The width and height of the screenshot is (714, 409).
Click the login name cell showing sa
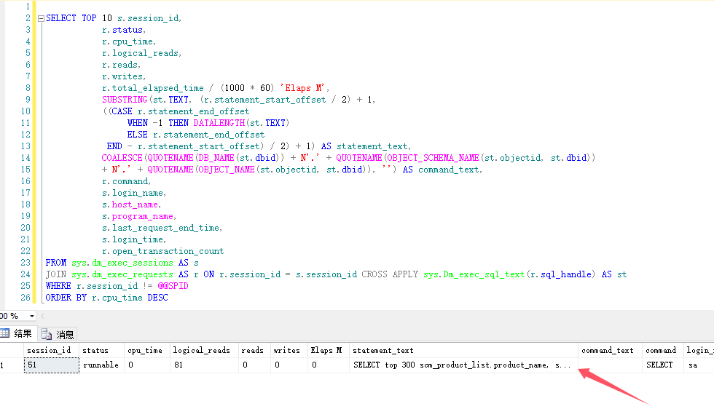click(x=699, y=365)
